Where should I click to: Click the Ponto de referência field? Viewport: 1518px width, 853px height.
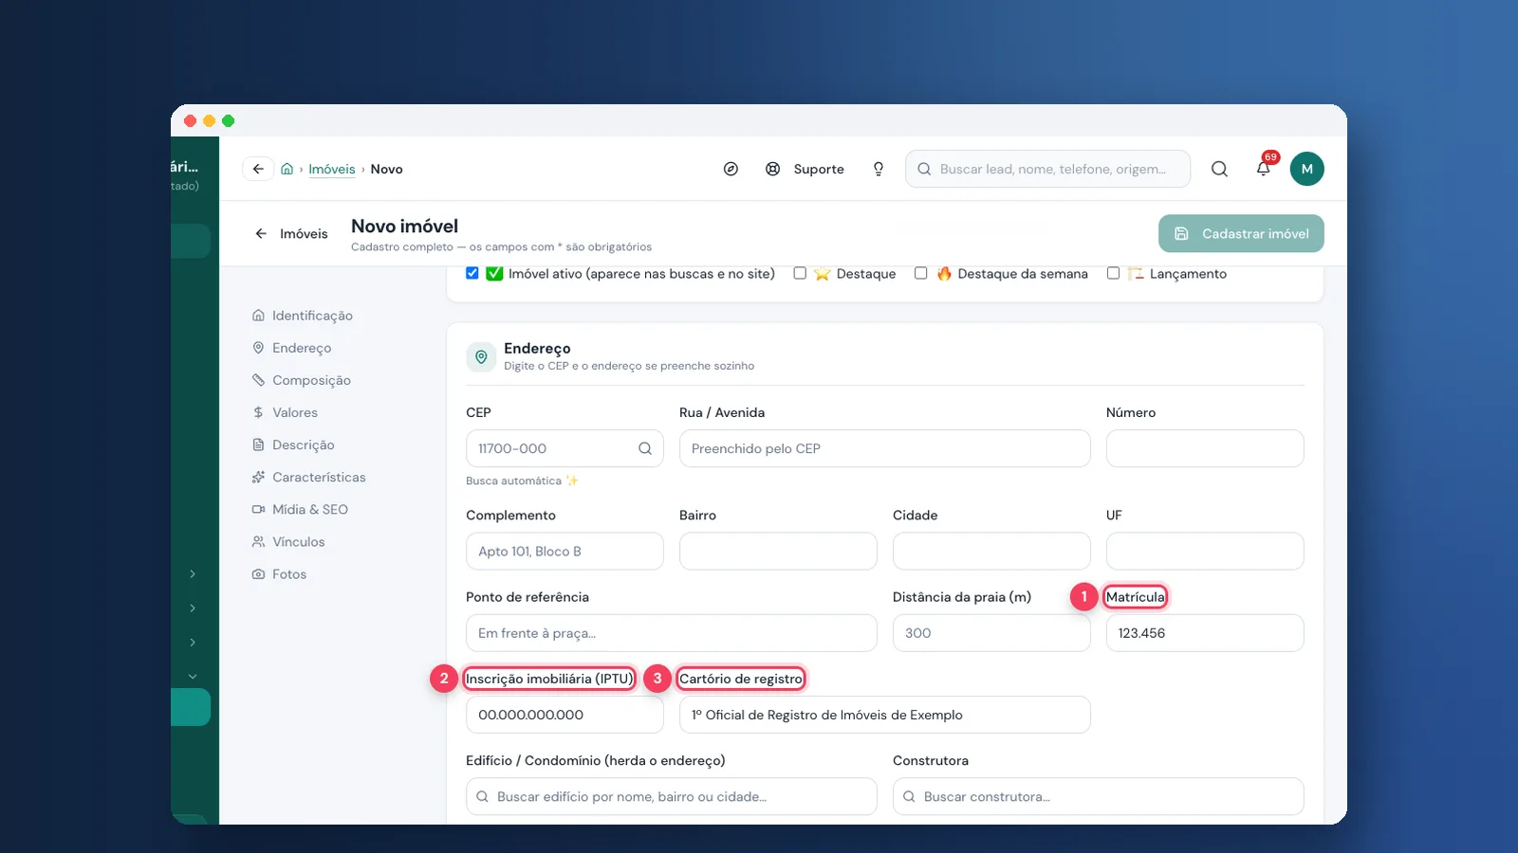[x=672, y=633]
